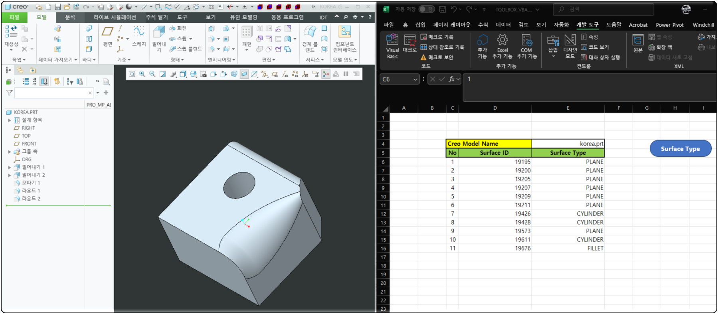The image size is (718, 314).
Task: Open the 모델 (Model) tab in Creo
Action: (x=42, y=17)
